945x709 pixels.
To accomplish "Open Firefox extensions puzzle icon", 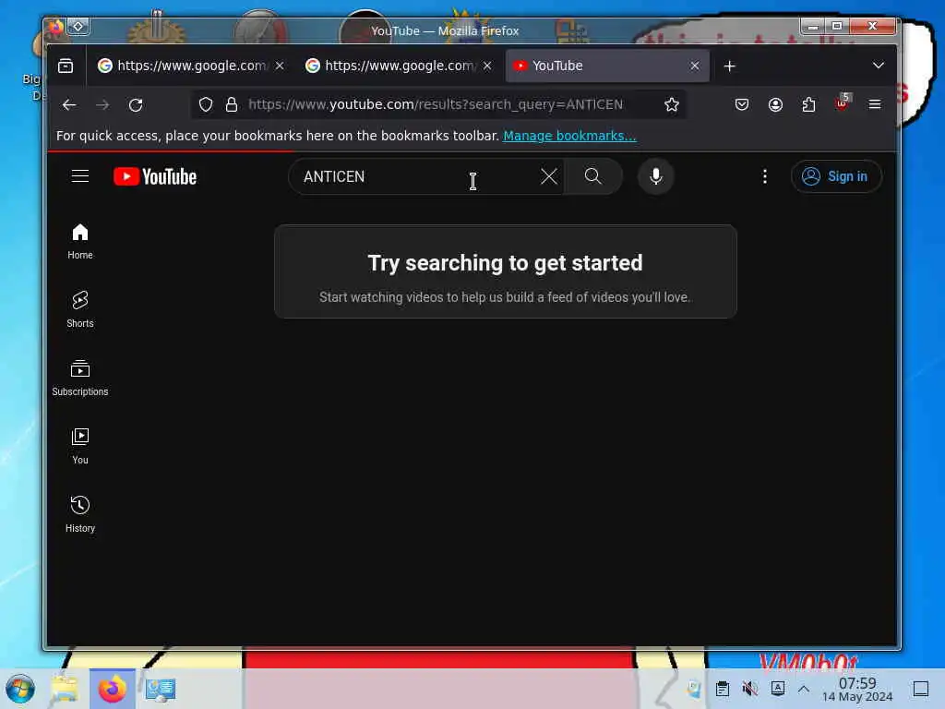I will click(x=808, y=105).
